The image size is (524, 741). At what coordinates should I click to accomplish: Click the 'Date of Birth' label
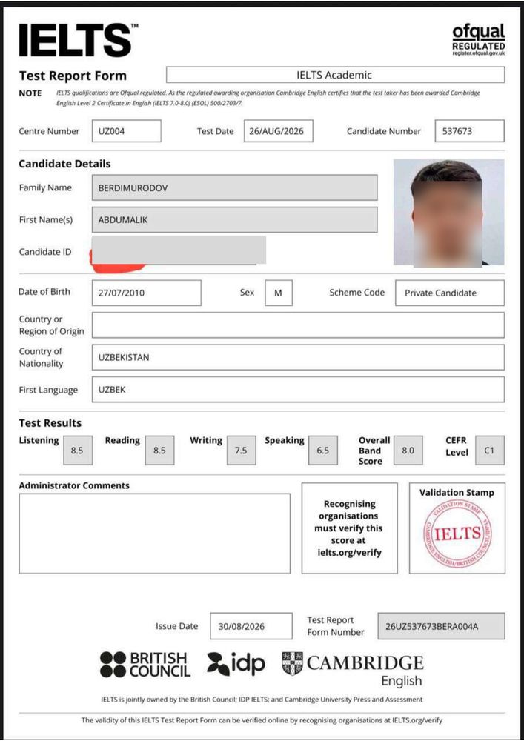(x=44, y=292)
